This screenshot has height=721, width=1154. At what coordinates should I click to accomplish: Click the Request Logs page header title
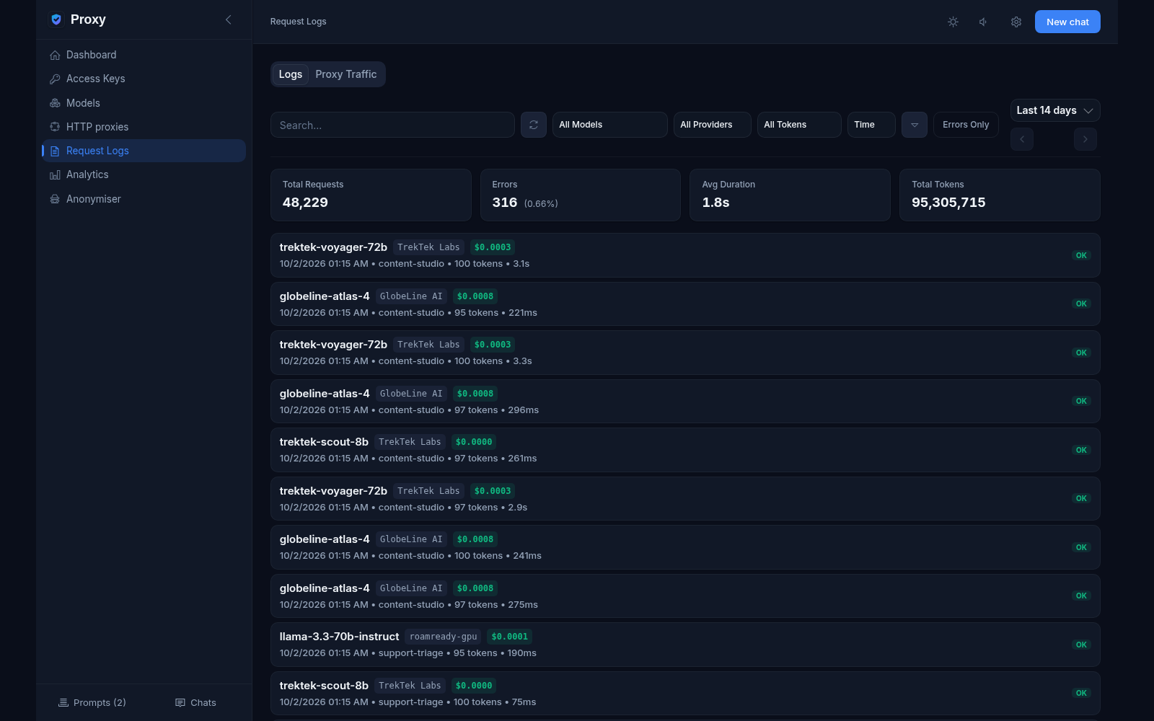click(298, 22)
